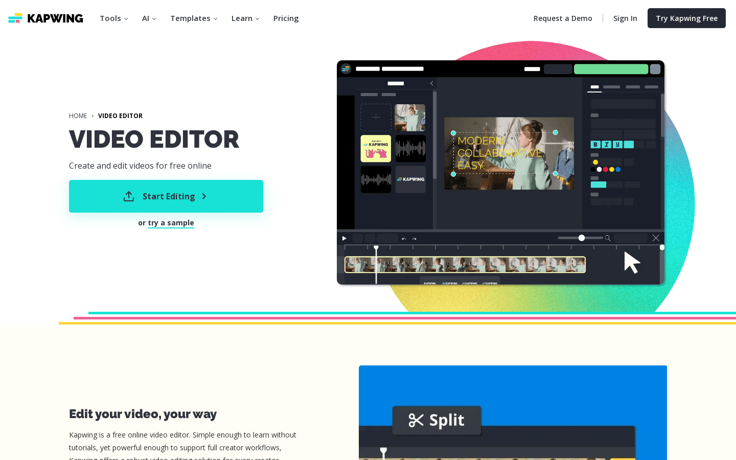736x460 pixels.
Task: Open the 'try a sample' link
Action: coord(171,223)
